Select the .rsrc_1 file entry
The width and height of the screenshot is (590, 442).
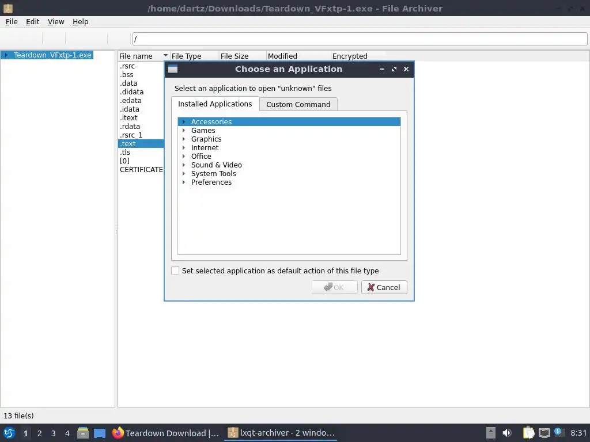click(x=131, y=135)
